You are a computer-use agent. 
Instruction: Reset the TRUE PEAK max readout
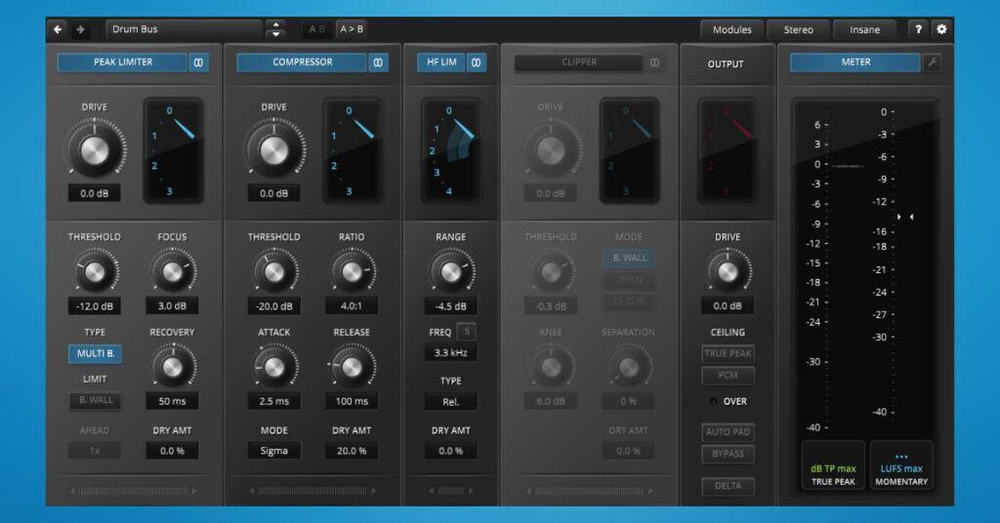833,465
